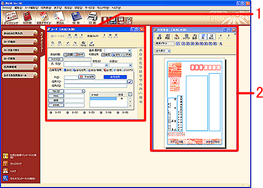Expand カード検索 sidebar arrow
Screen dimensions: 263x188
[35, 58]
